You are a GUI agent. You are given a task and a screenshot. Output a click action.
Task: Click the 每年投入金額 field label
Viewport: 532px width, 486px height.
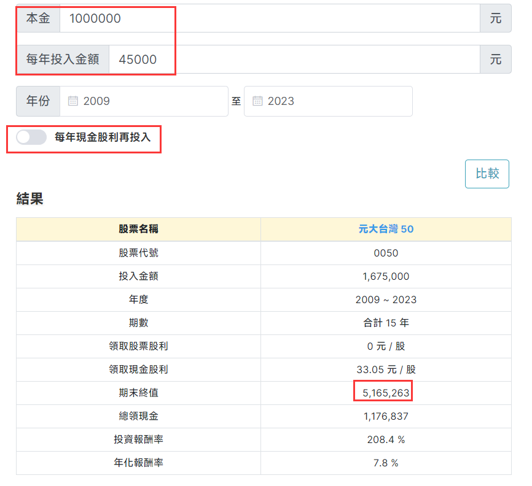click(63, 60)
